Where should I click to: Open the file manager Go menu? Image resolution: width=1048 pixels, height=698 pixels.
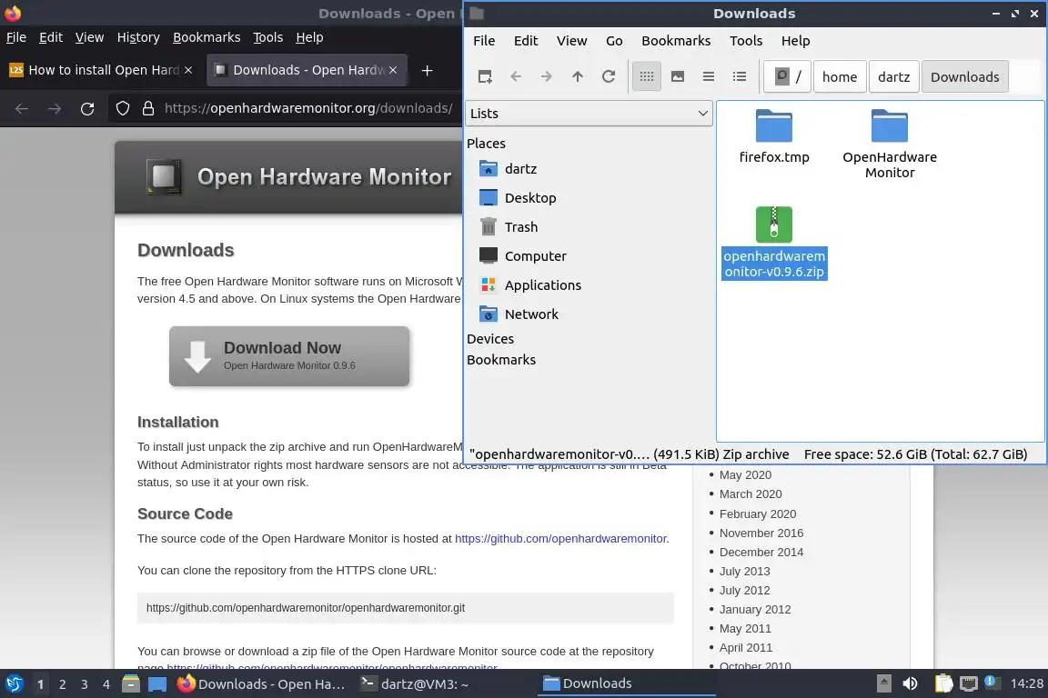click(614, 41)
